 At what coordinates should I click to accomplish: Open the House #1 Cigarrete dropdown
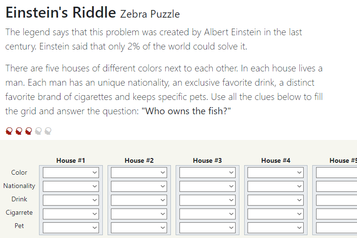(71, 214)
